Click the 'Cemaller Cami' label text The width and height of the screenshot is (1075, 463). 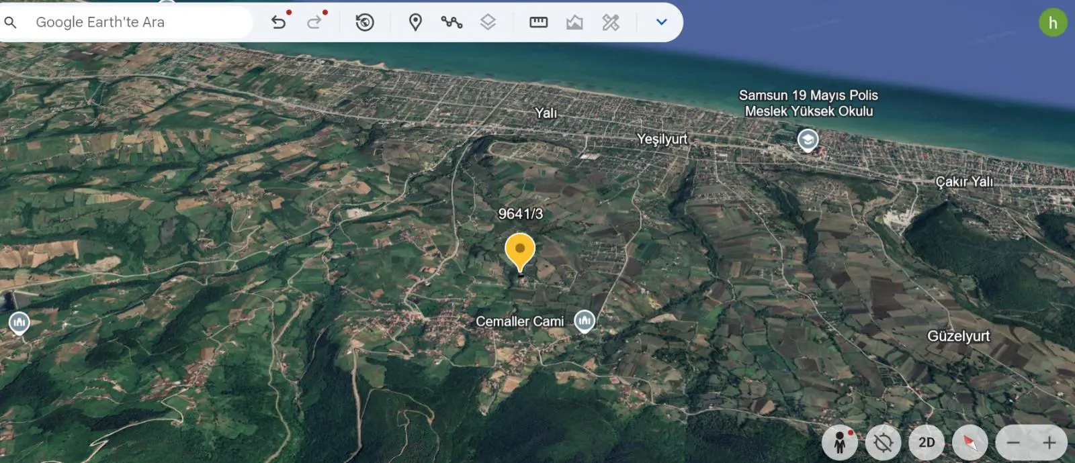[x=520, y=321]
